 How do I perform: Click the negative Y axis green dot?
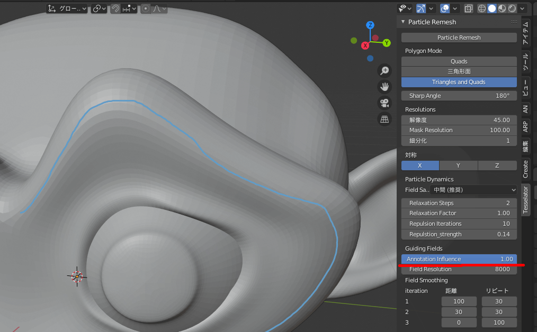(x=354, y=41)
